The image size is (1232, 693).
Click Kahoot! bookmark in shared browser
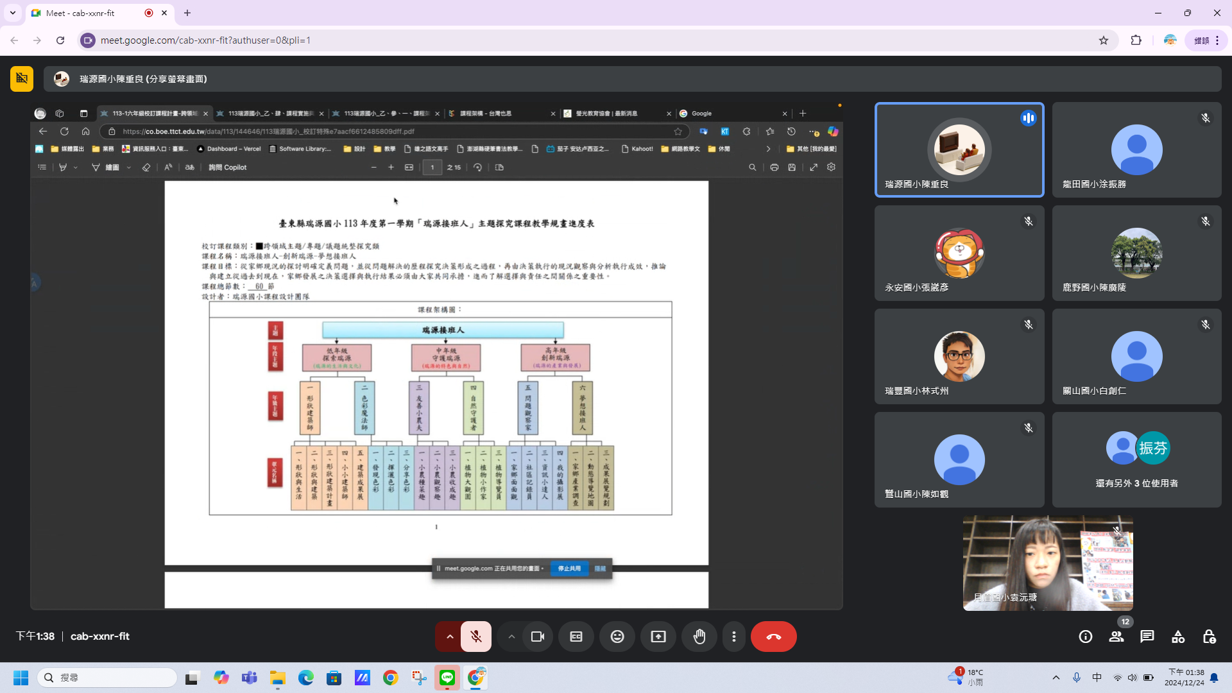(x=637, y=149)
